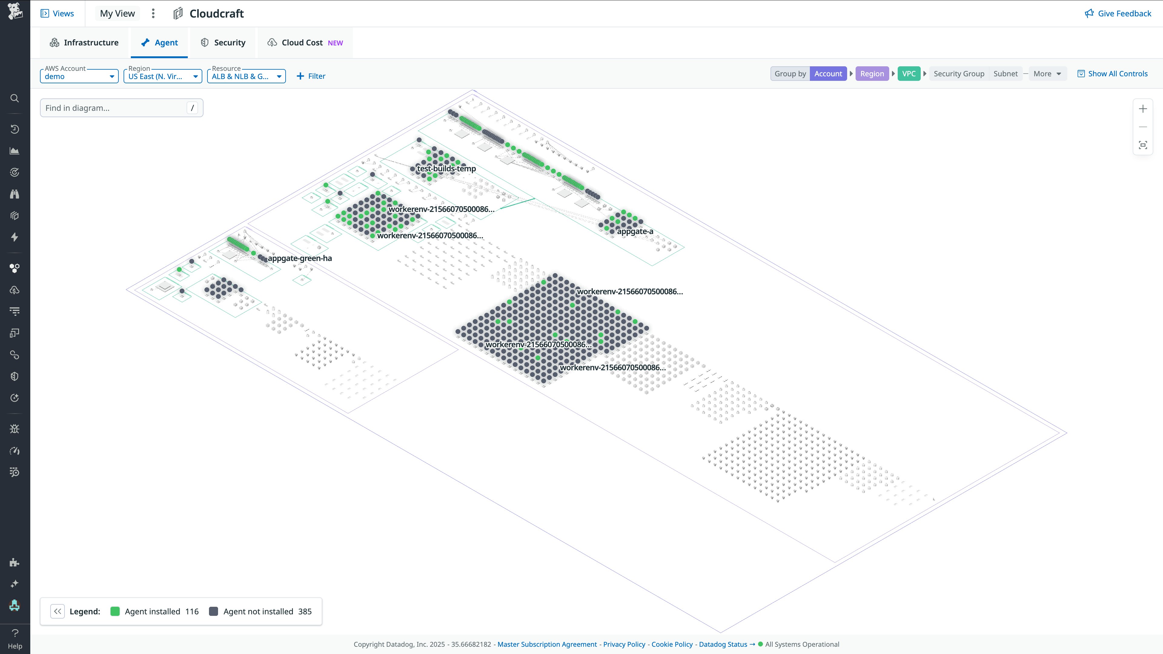This screenshot has width=1163, height=654.
Task: Click the search magnifier in sidebar
Action: pyautogui.click(x=15, y=98)
